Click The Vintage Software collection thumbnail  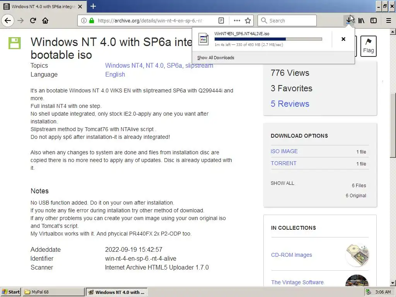pyautogui.click(x=357, y=280)
